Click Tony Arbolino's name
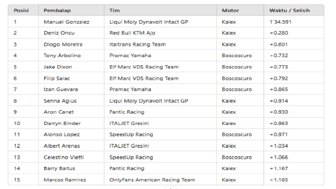This screenshot has width=336, height=189. [62, 56]
